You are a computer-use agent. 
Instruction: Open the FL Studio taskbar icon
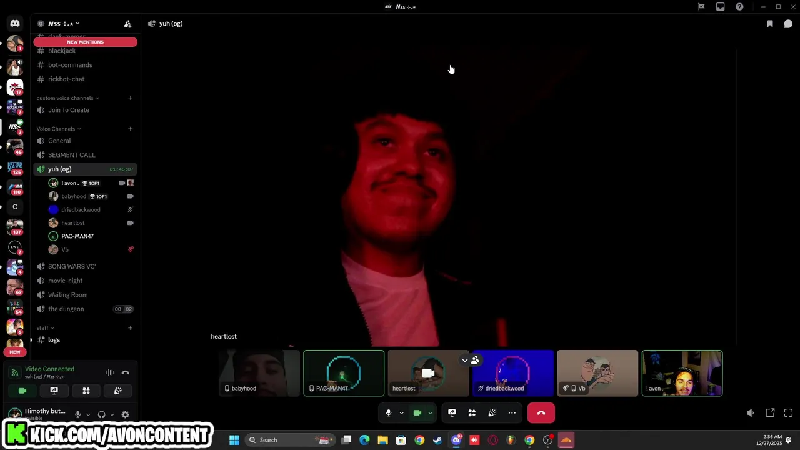[511, 440]
